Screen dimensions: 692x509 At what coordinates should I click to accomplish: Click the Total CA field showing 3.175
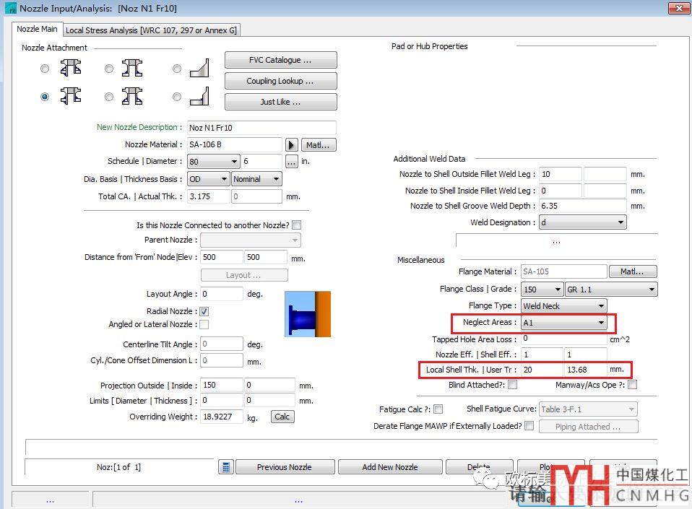tap(209, 196)
